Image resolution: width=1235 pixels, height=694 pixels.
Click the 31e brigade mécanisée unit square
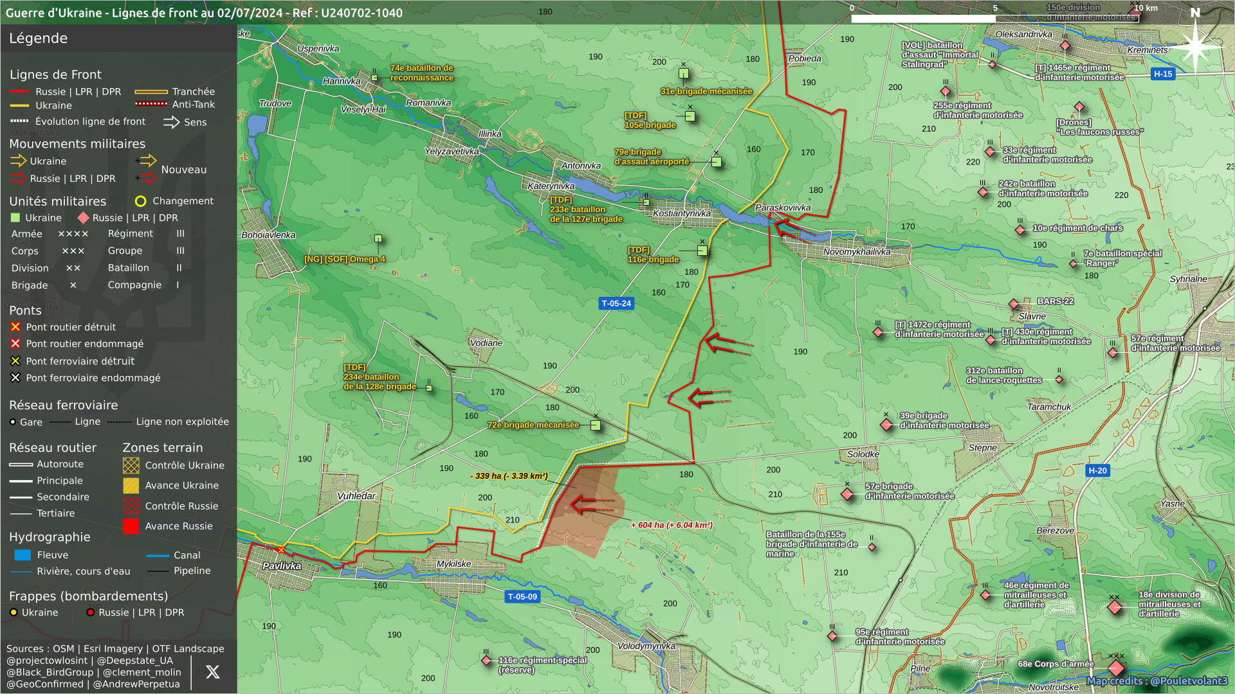coord(684,74)
